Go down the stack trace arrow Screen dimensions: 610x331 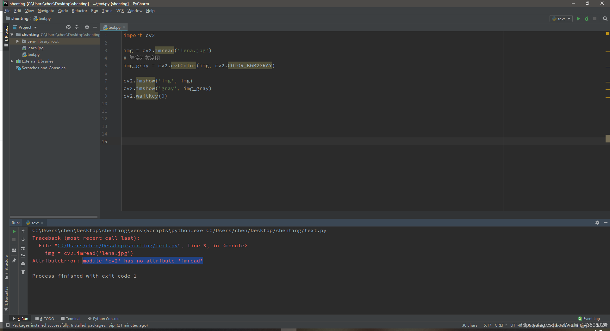click(23, 239)
